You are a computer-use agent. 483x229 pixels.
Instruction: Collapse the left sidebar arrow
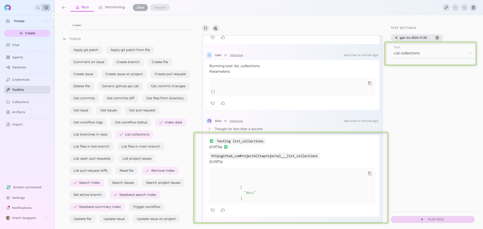[x=54, y=15]
